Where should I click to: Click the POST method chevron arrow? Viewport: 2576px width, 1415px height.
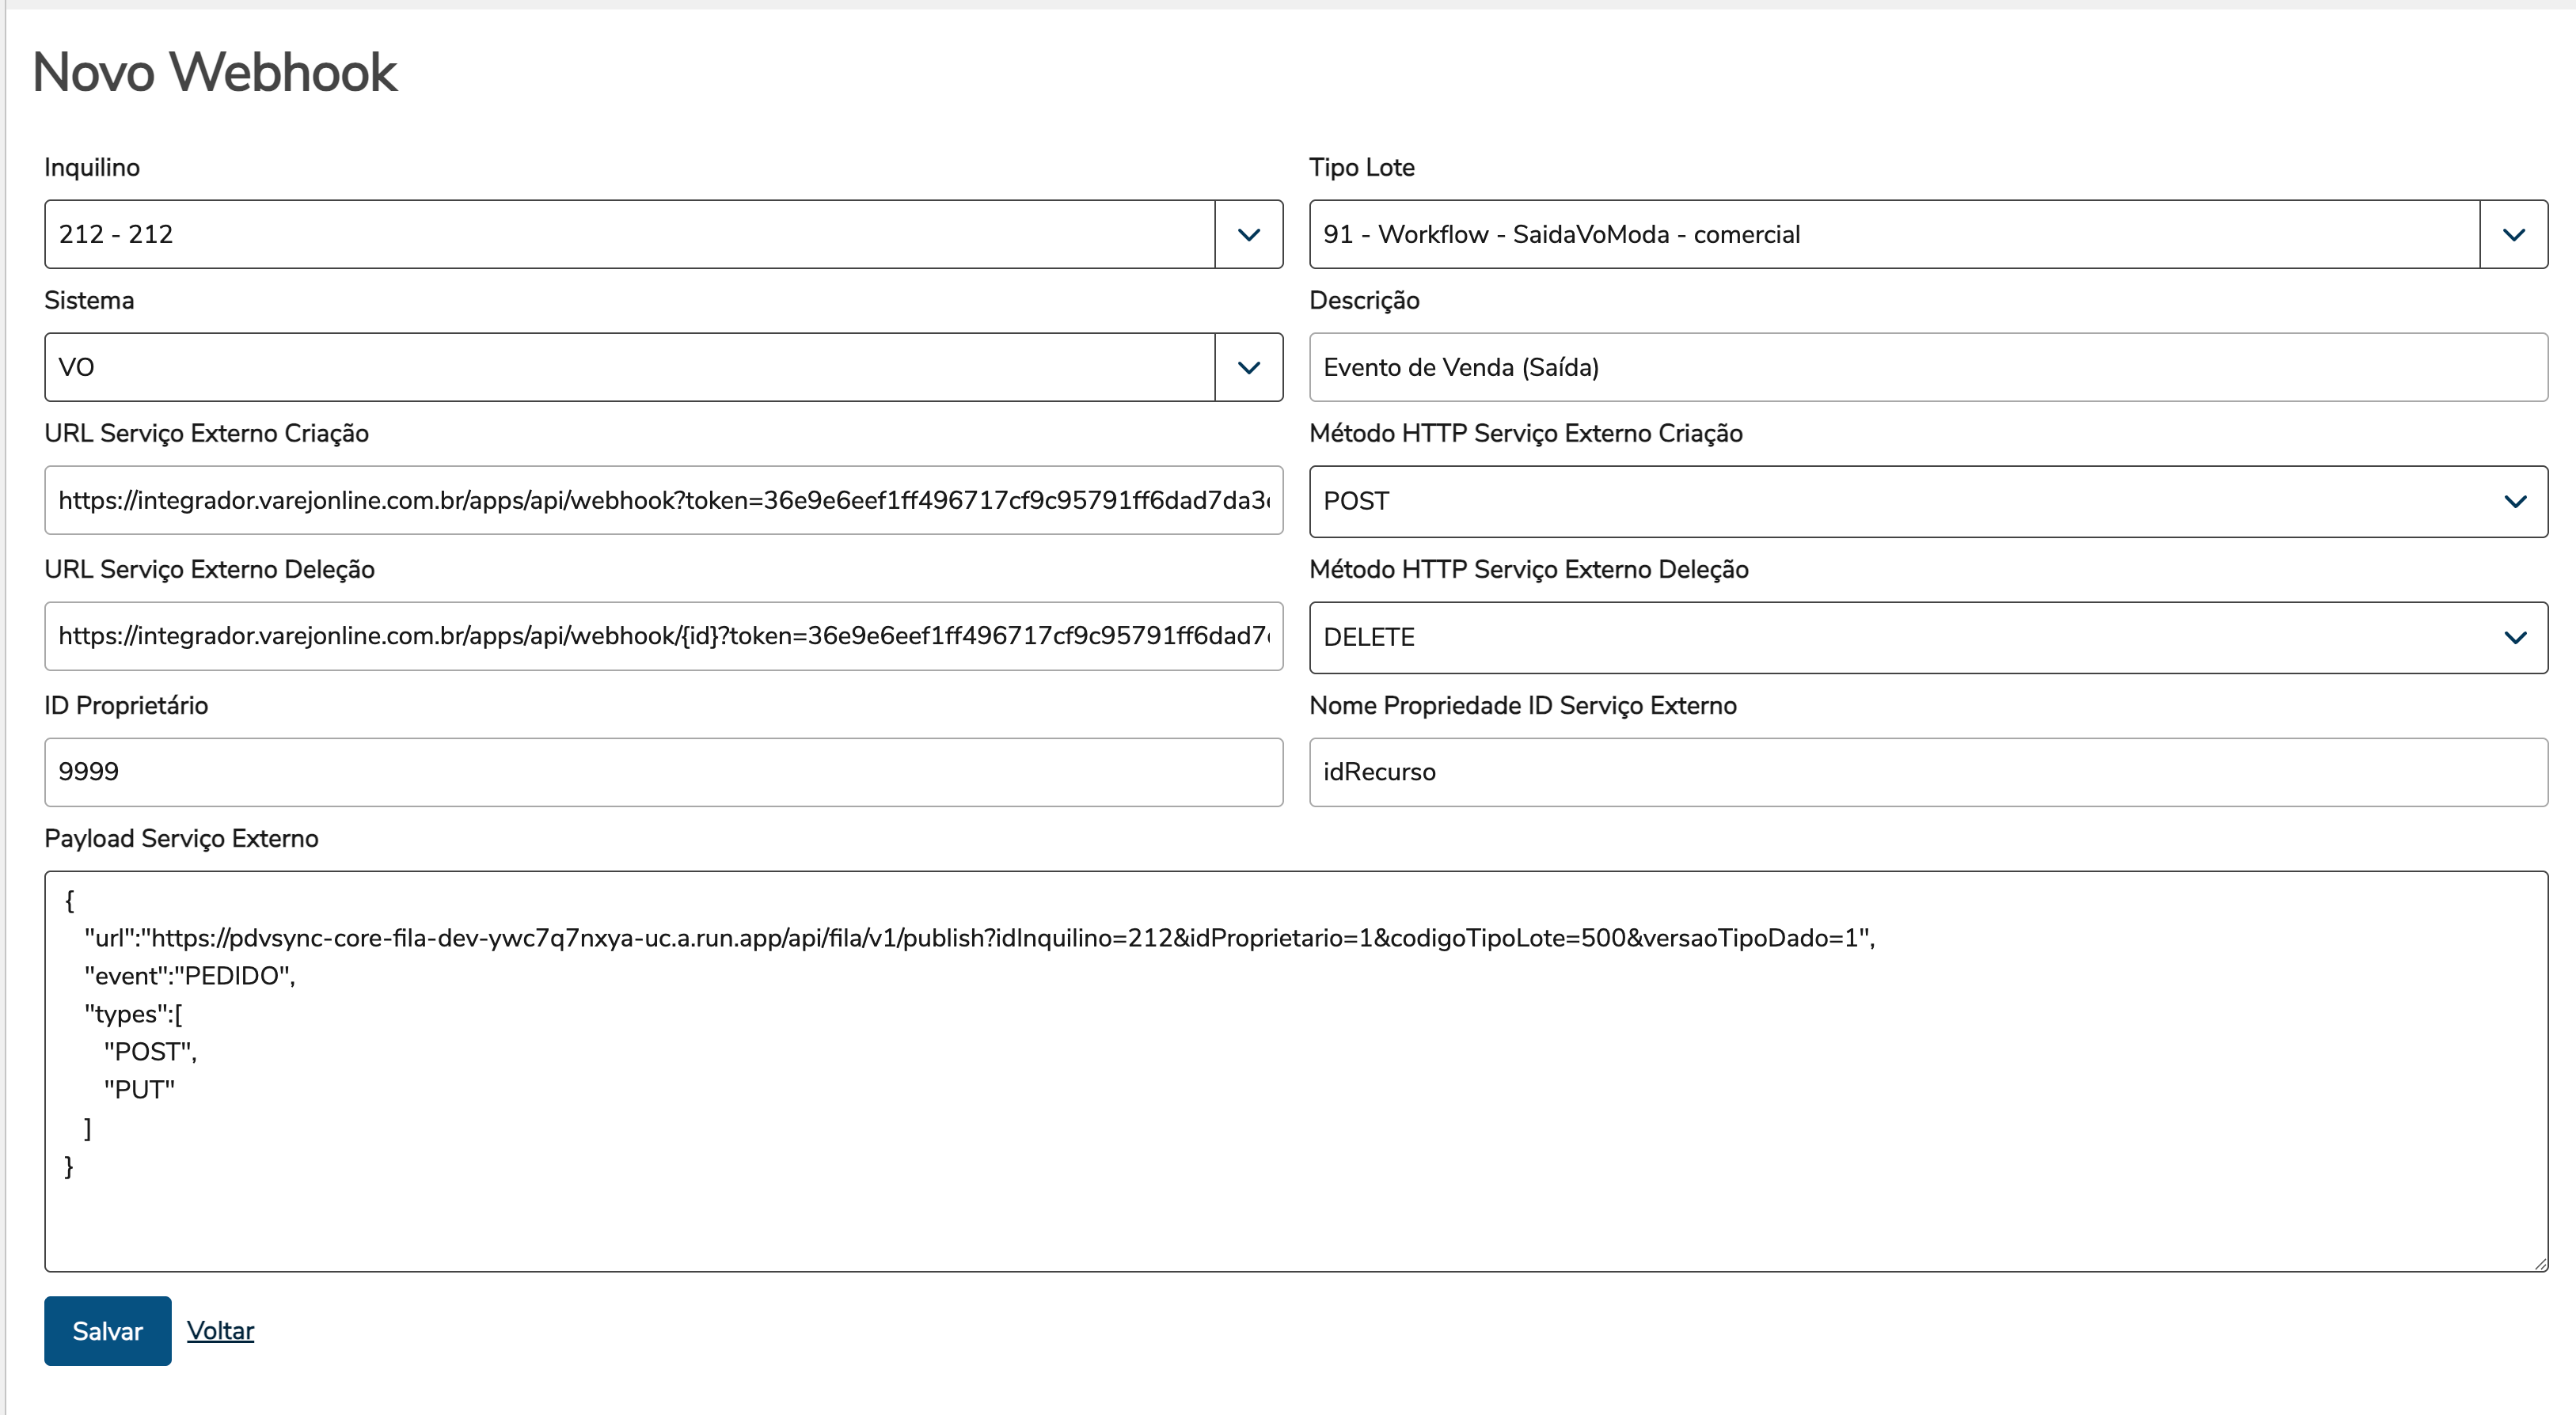click(x=2515, y=501)
